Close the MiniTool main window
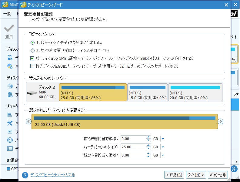The image size is (240, 182). [x=235, y=5]
